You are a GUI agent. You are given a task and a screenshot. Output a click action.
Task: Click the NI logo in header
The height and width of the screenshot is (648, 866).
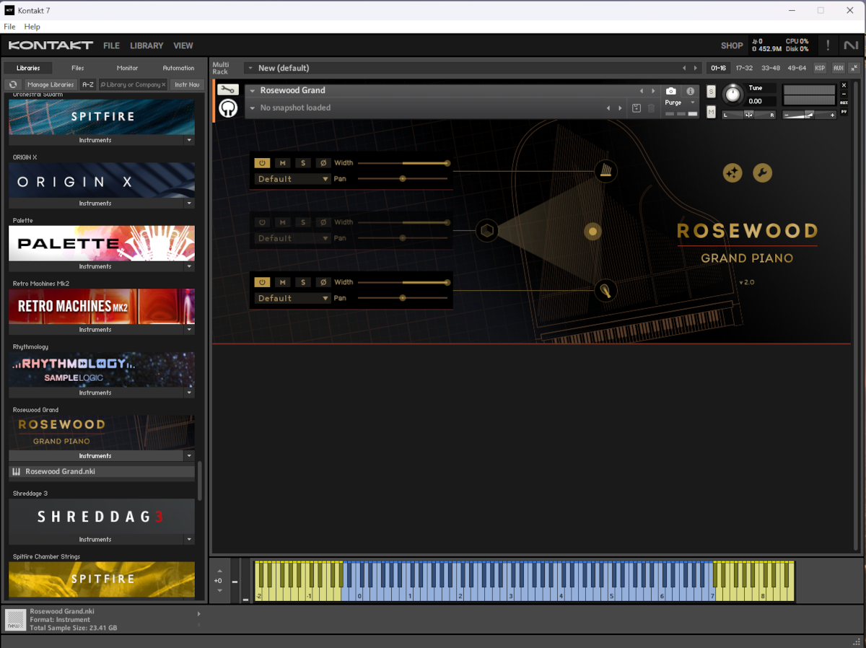pos(851,45)
